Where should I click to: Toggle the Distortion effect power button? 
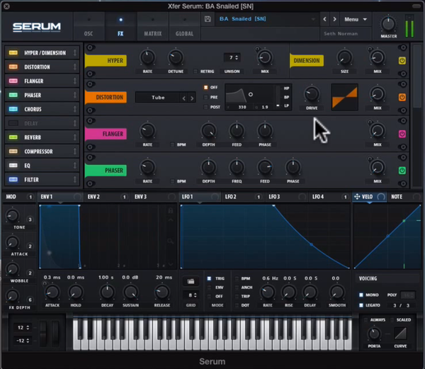(x=402, y=97)
